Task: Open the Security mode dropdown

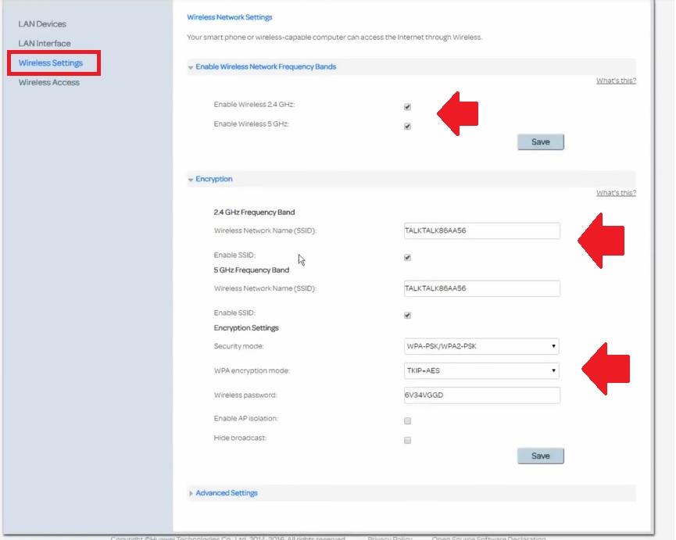Action: click(481, 346)
